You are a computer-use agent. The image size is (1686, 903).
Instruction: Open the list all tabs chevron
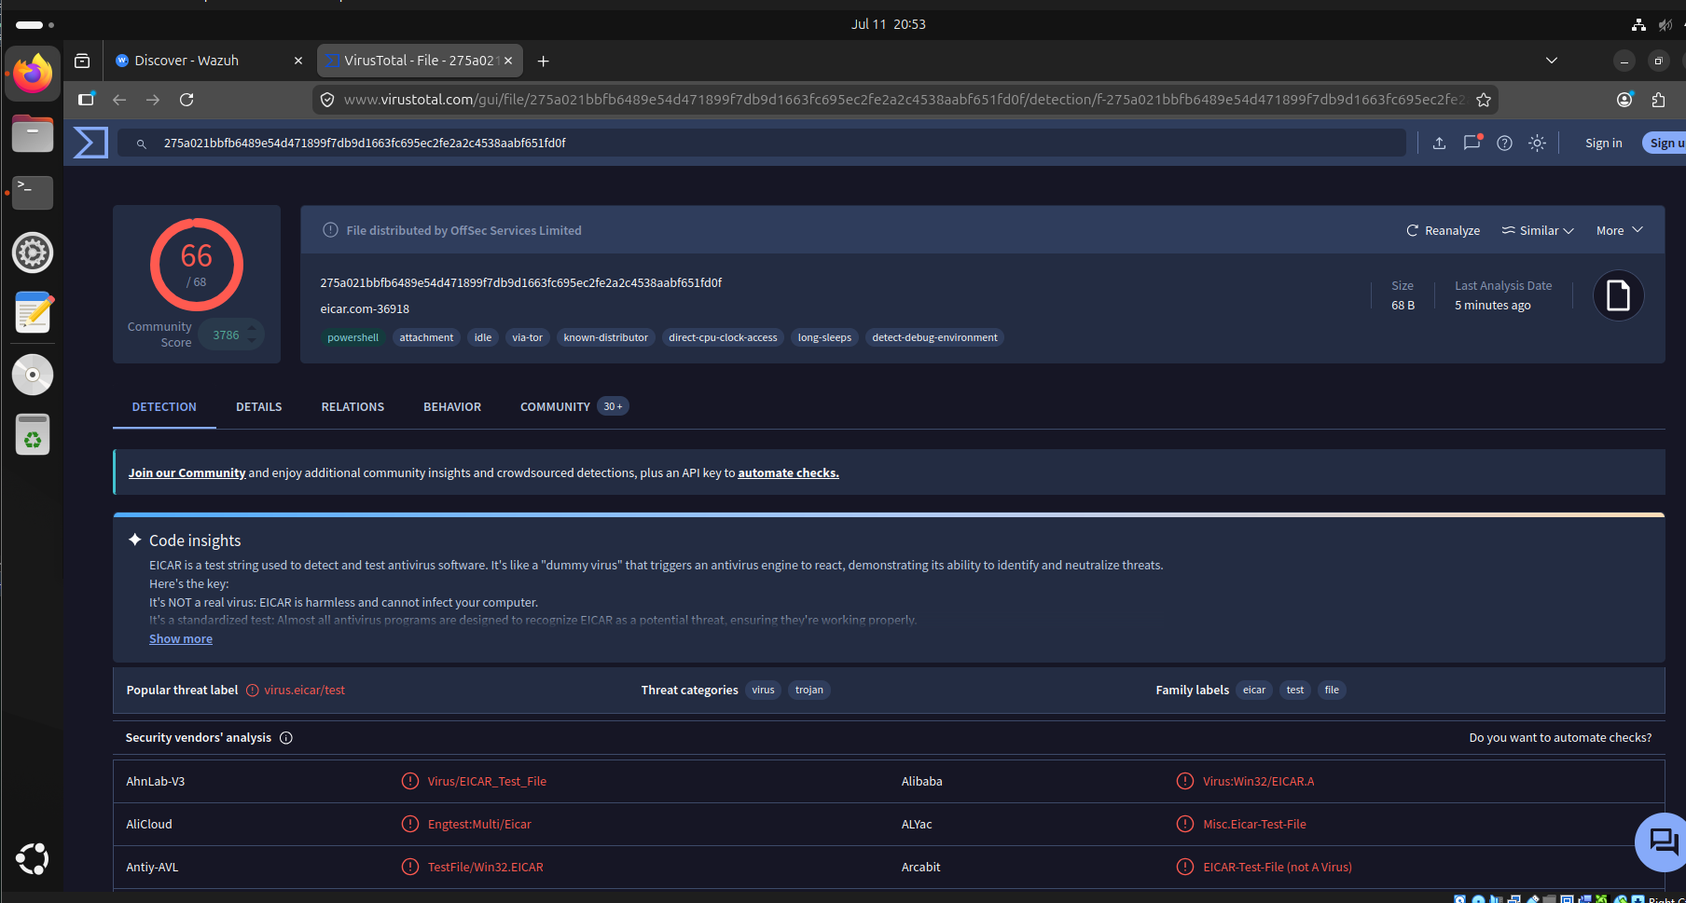(x=1552, y=61)
